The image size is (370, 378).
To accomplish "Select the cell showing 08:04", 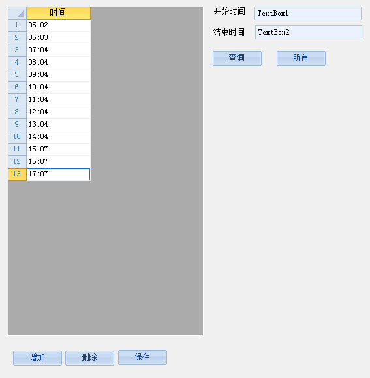I will coord(59,63).
